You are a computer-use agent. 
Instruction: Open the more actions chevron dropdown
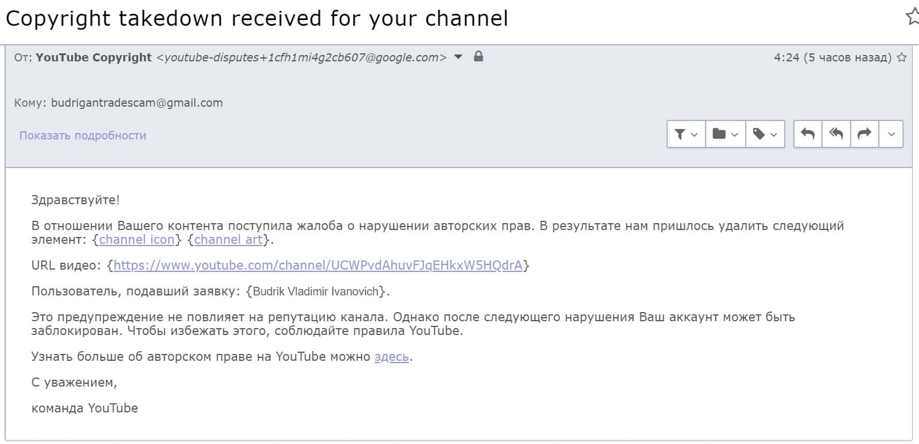point(891,134)
